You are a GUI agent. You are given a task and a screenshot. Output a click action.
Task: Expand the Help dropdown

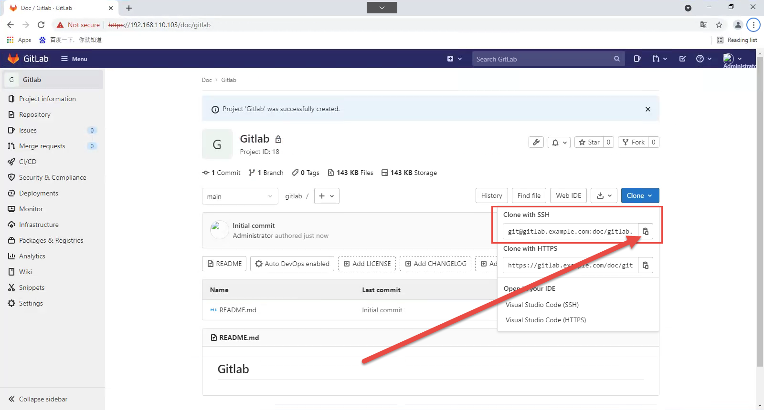point(704,59)
